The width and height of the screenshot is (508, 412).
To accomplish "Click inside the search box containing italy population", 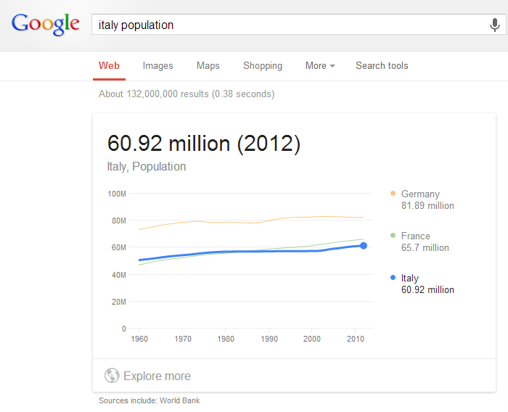I will point(290,25).
